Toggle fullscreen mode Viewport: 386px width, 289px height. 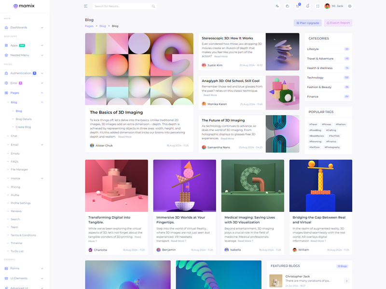(317, 6)
